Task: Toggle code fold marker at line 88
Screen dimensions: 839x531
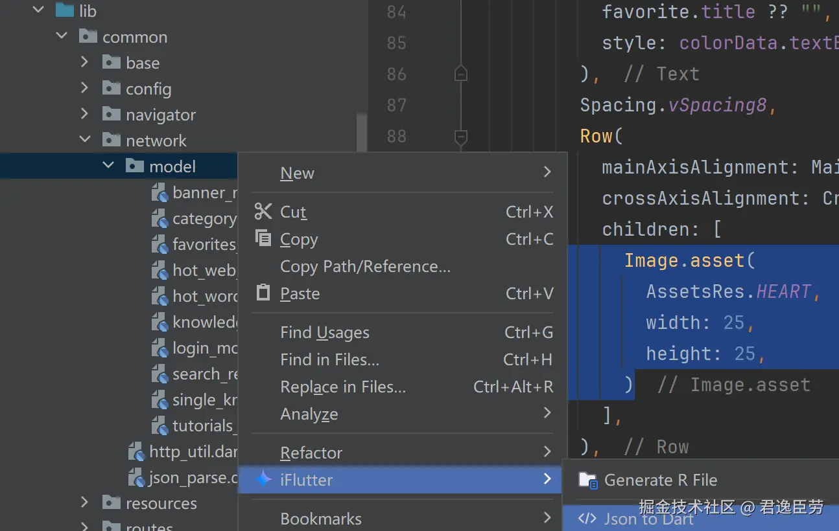Action: (460, 137)
